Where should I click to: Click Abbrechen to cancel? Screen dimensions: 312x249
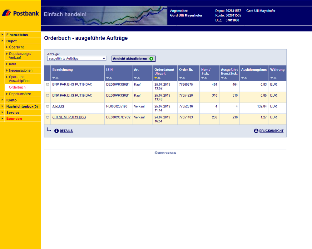click(x=165, y=153)
